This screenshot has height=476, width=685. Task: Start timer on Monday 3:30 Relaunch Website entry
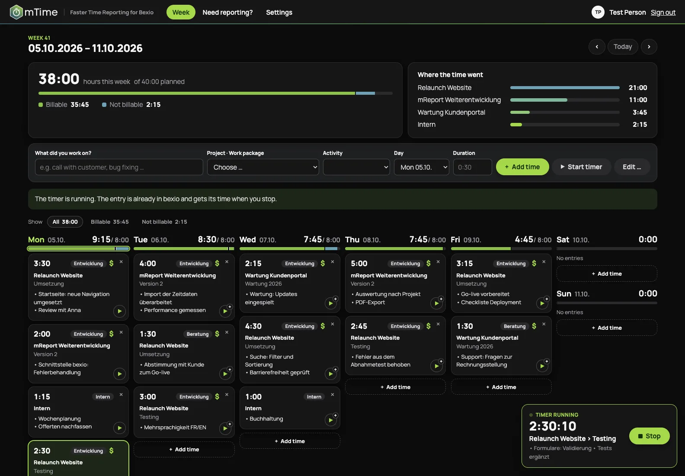tap(119, 311)
